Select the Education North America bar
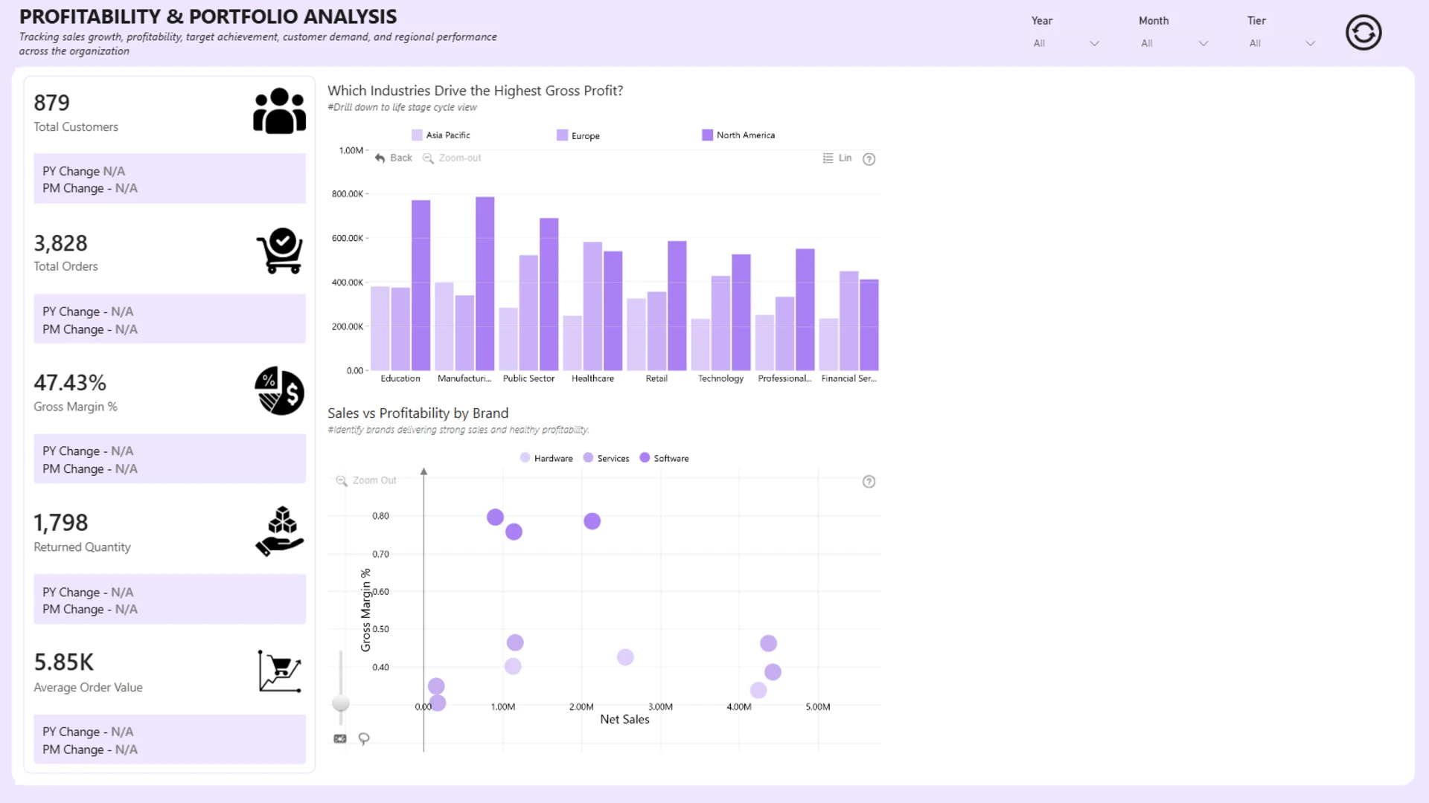Viewport: 1429px width, 803px height. (421, 286)
